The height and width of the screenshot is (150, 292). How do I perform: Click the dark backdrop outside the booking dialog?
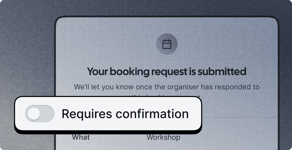pos(26,46)
